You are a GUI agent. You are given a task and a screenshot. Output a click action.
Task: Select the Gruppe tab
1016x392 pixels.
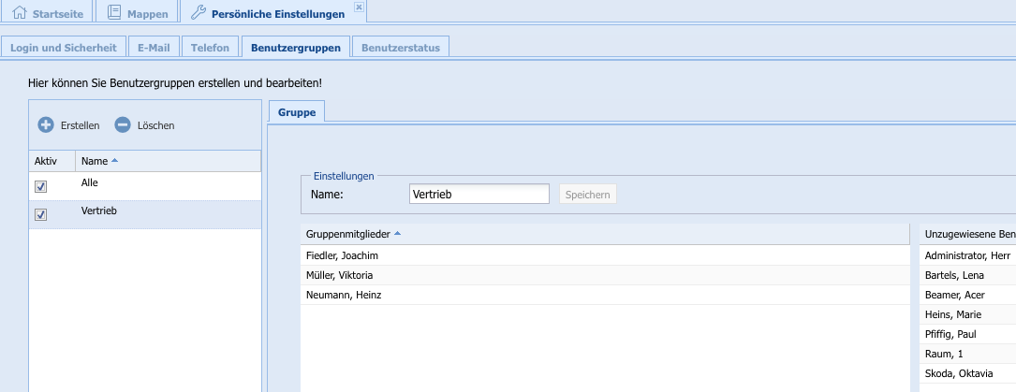click(296, 112)
